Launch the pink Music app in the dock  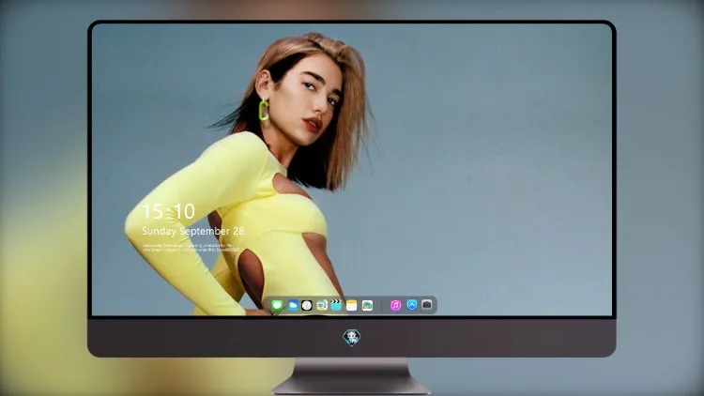[395, 306]
